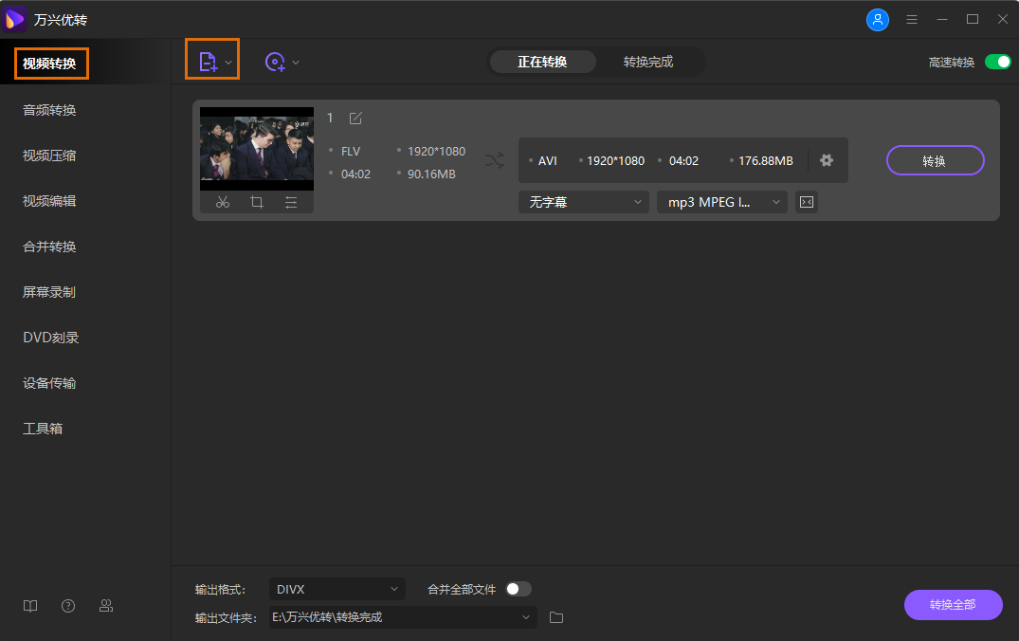Open the output folder path dropdown
This screenshot has height=641, width=1019.
pyautogui.click(x=402, y=617)
